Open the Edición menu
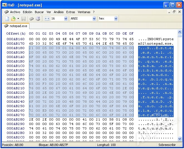 coord(28,12)
